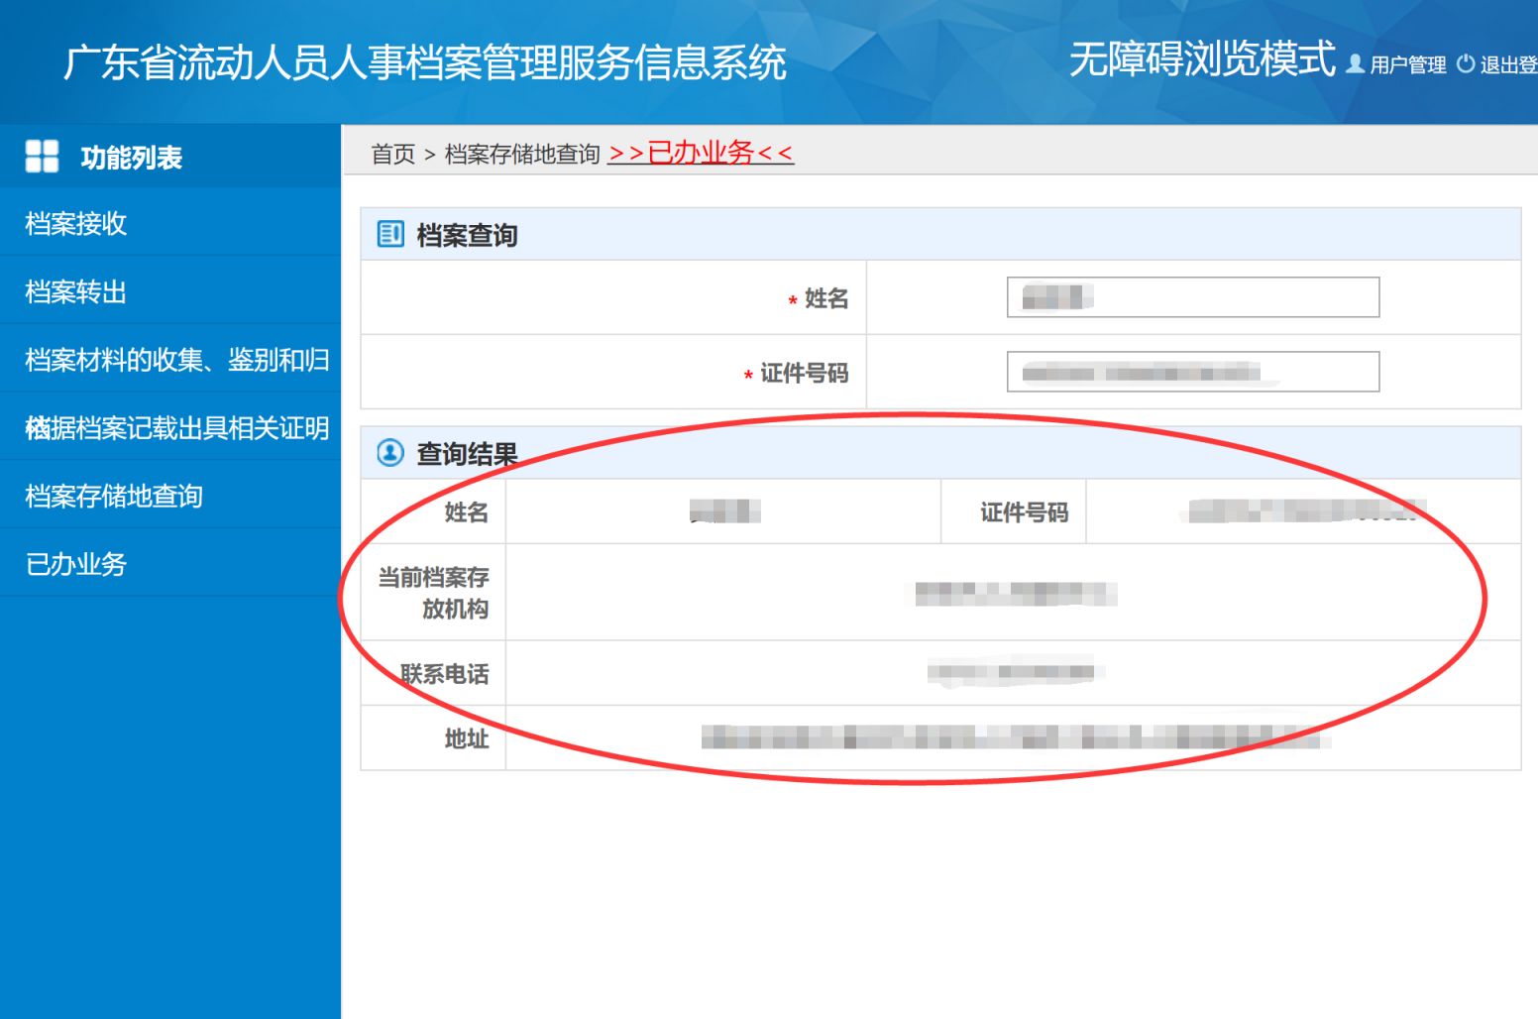Click the 退出登录 power icon
1538x1019 pixels.
pos(1466,64)
